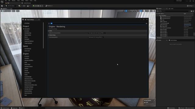The height and width of the screenshot is (109, 195).
Task: Open Target Hardware project settings
Action: (x=28, y=43)
